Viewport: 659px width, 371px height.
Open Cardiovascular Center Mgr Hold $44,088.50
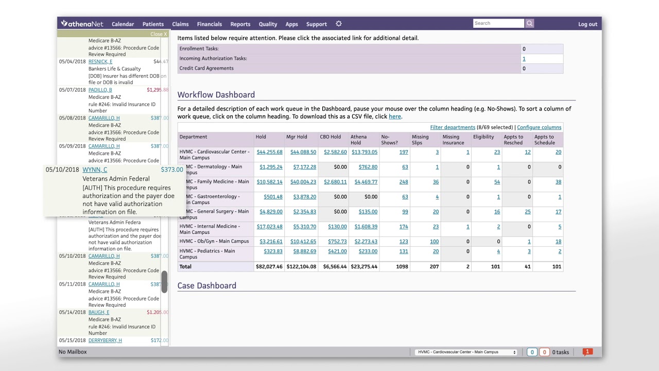(303, 152)
